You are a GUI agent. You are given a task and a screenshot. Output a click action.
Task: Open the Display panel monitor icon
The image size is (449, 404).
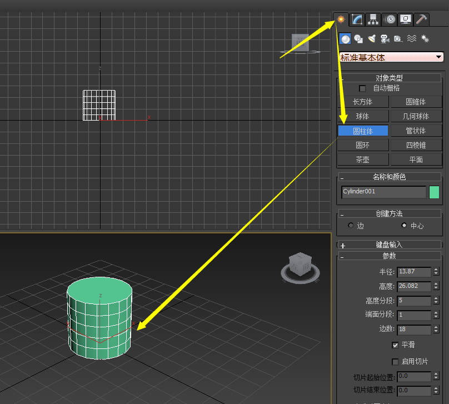[406, 19]
